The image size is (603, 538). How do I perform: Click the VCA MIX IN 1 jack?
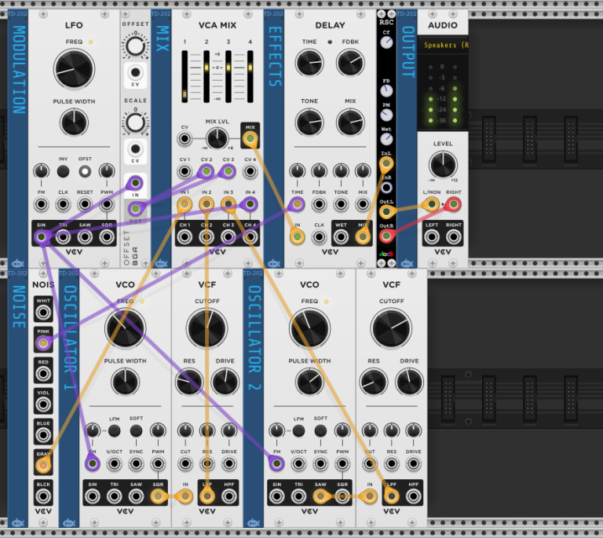point(185,204)
